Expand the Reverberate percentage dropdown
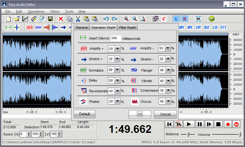This screenshot has width=245, height=147. pos(118,91)
